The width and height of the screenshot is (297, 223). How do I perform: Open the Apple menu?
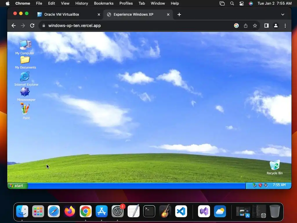(x=8, y=3)
